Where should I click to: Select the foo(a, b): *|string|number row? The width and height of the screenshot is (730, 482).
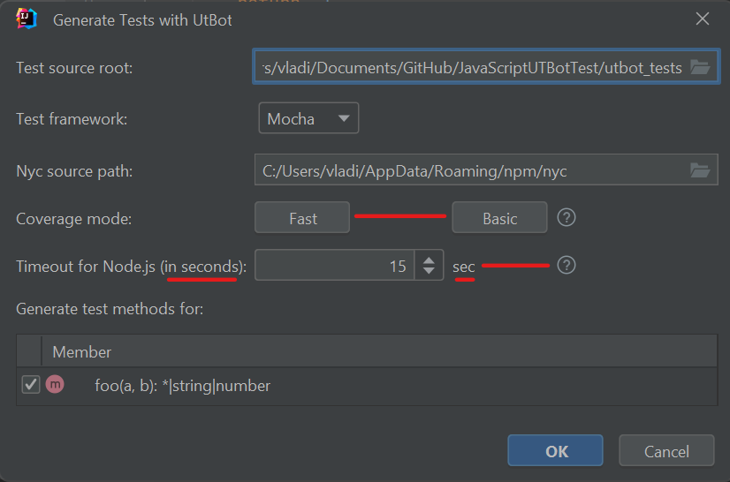pyautogui.click(x=367, y=386)
